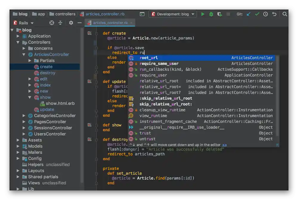
Task: Collapse the show action node
Action: point(30,97)
